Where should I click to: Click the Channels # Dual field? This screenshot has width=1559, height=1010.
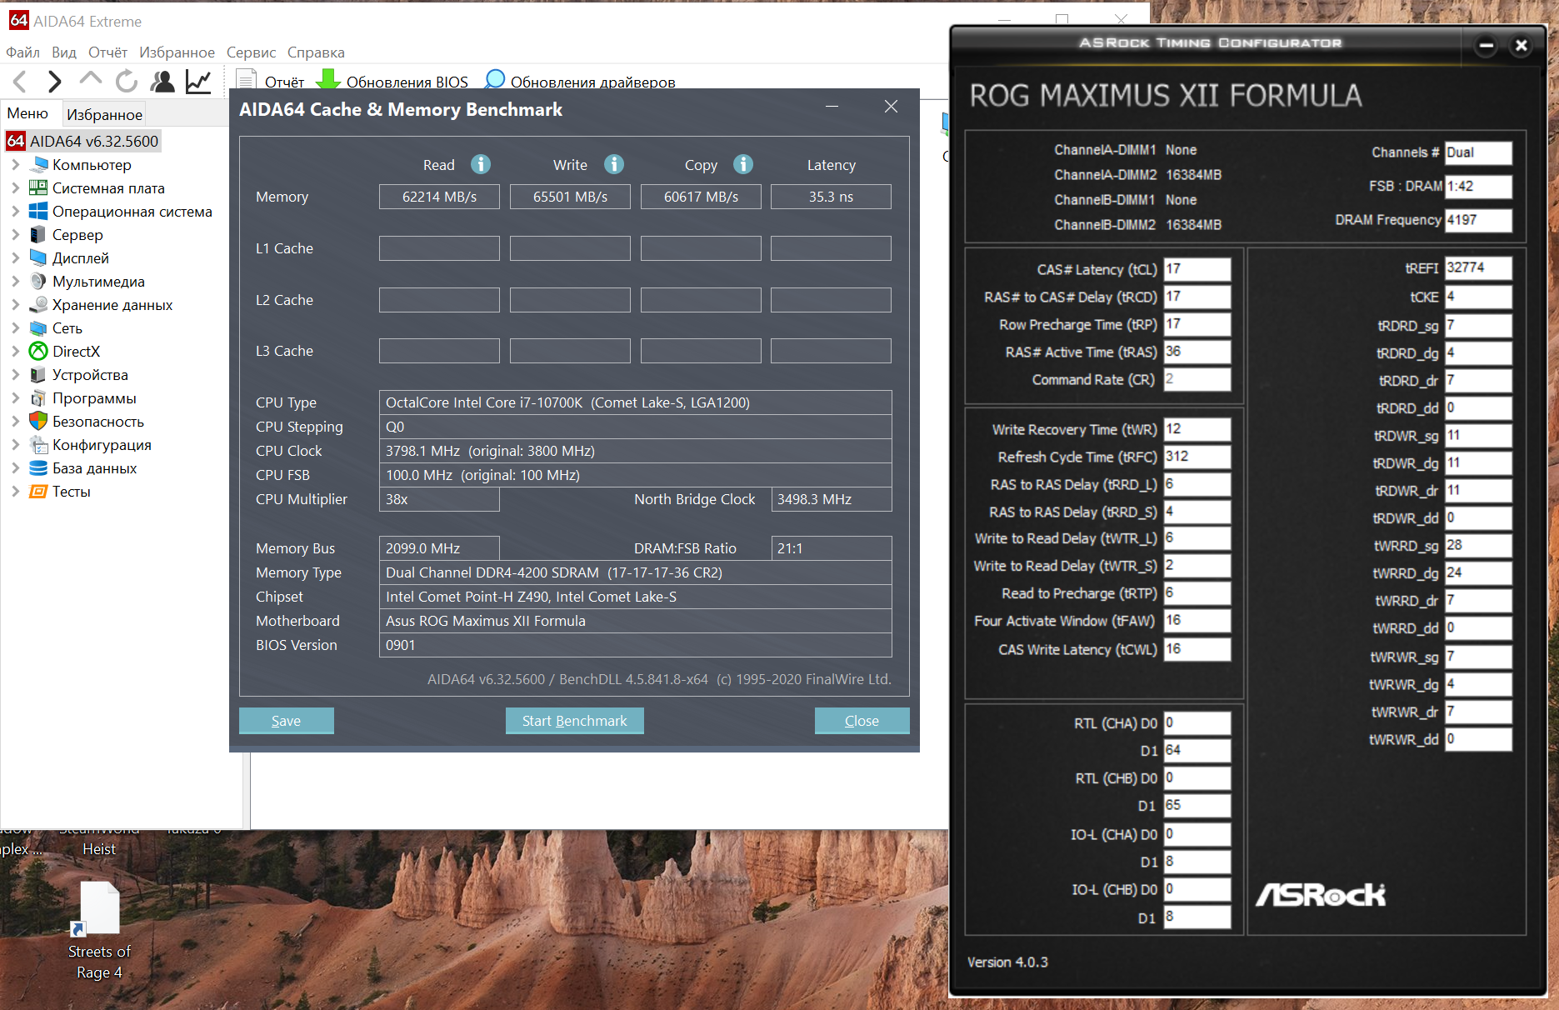1478,152
